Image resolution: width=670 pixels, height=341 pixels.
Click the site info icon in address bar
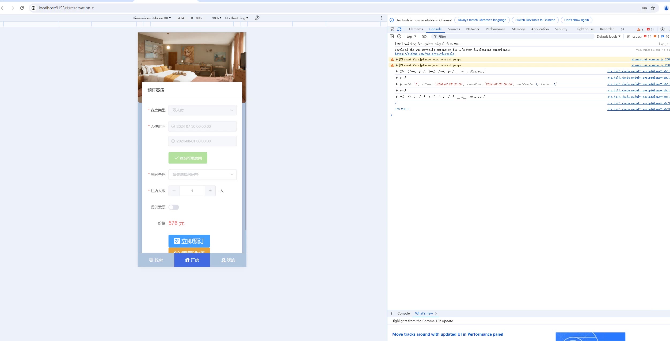(x=33, y=8)
